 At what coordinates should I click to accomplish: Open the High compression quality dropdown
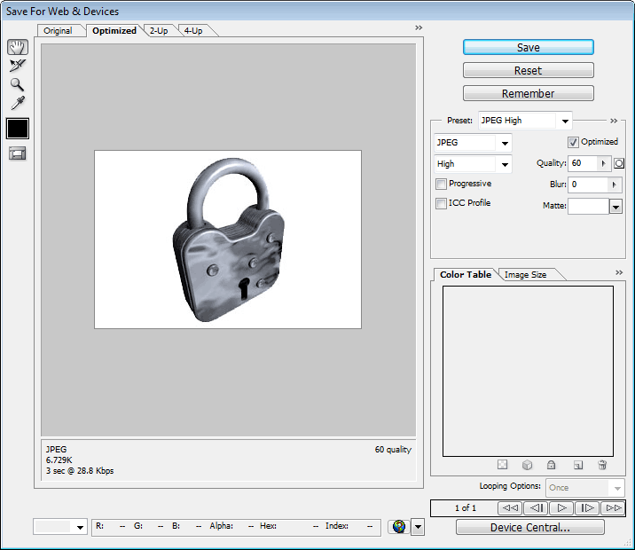pyautogui.click(x=473, y=164)
